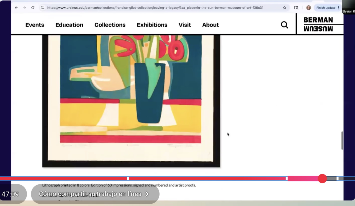Viewport: 355px width, 206px height.
Task: Click the unplayed gray part of progress bar
Action: pyautogui.click(x=332, y=179)
